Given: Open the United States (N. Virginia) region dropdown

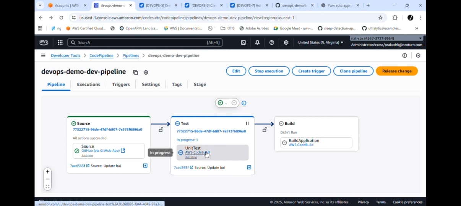Looking at the screenshot, I should pos(321,42).
